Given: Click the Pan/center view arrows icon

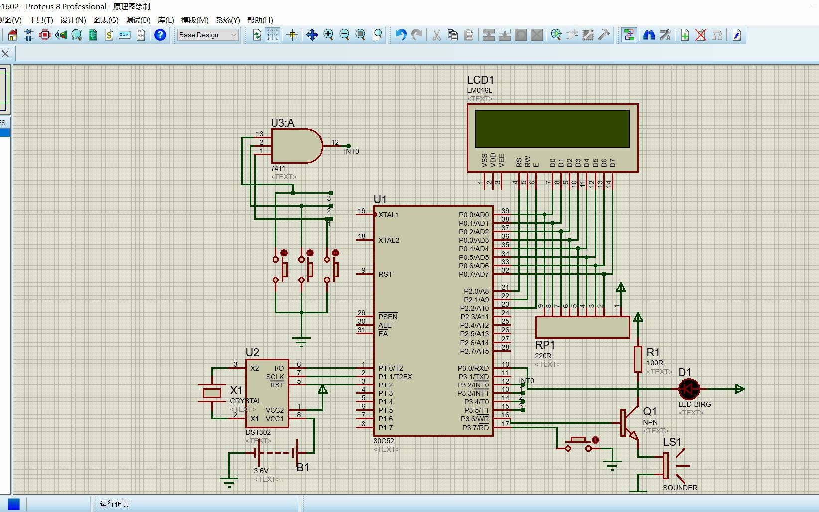Looking at the screenshot, I should click(x=312, y=35).
